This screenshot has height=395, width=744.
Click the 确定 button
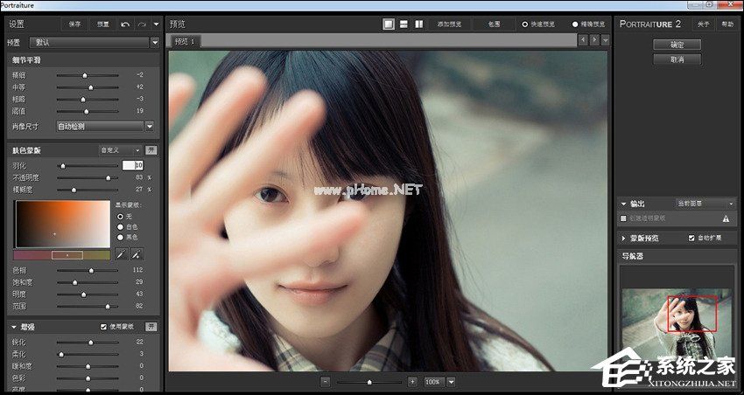point(677,44)
